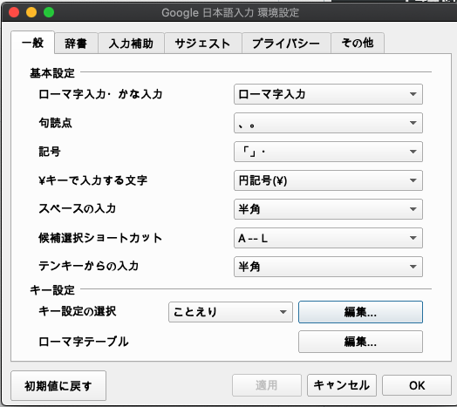This screenshot has height=407, width=457.
Task: Click the 候補選択ショートカット label
Action: click(100, 238)
